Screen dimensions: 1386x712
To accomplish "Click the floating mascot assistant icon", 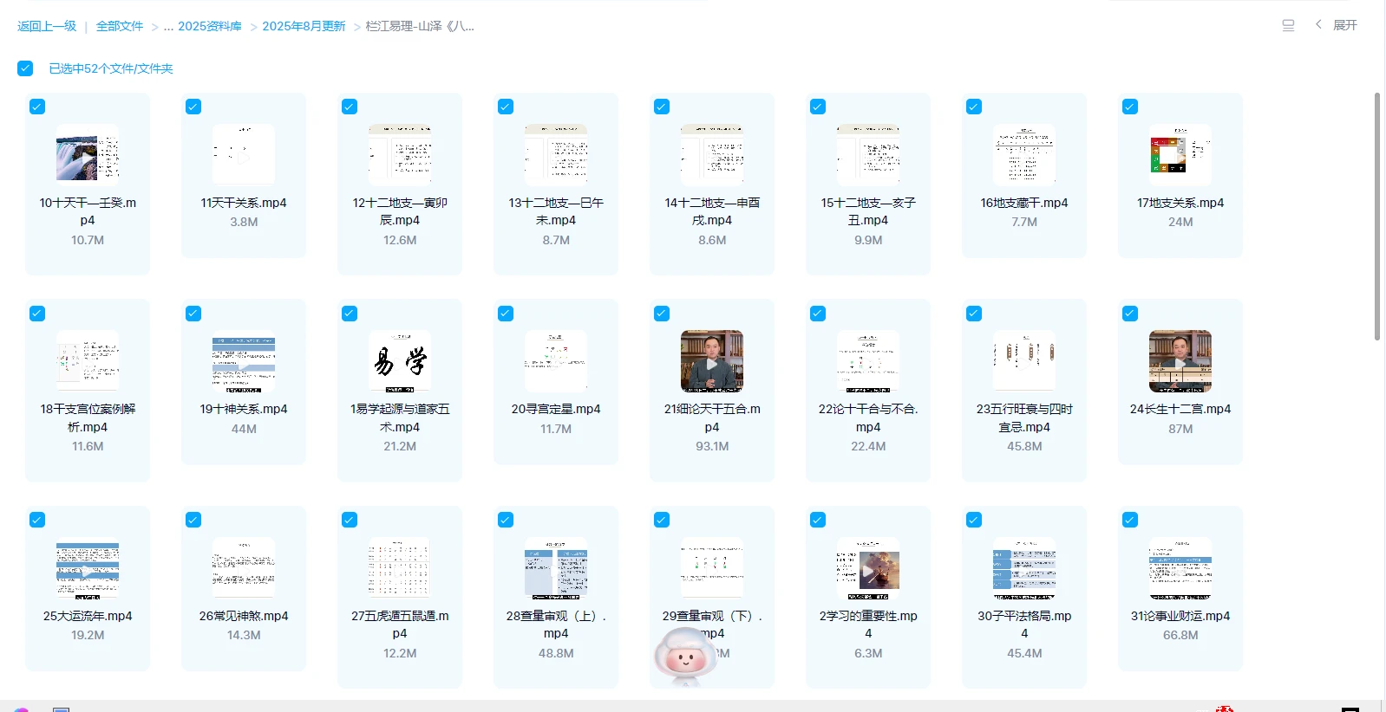I will 685,656.
